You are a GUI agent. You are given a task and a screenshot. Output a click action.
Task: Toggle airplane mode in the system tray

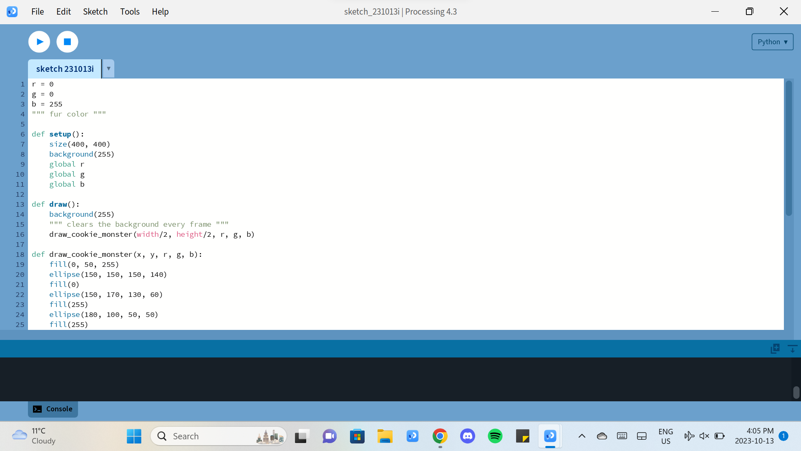tap(689, 436)
